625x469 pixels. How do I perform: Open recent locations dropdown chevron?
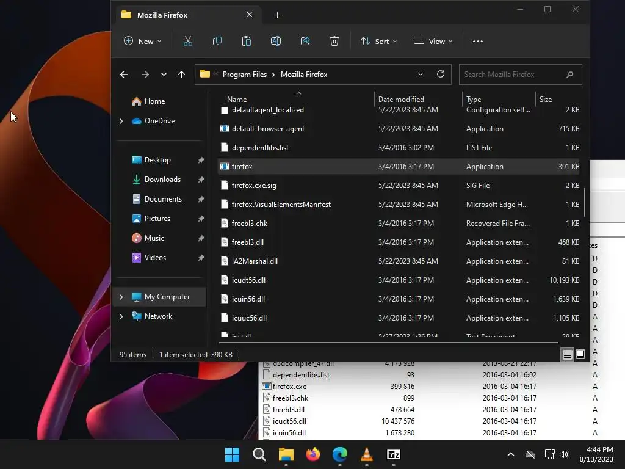coord(164,75)
